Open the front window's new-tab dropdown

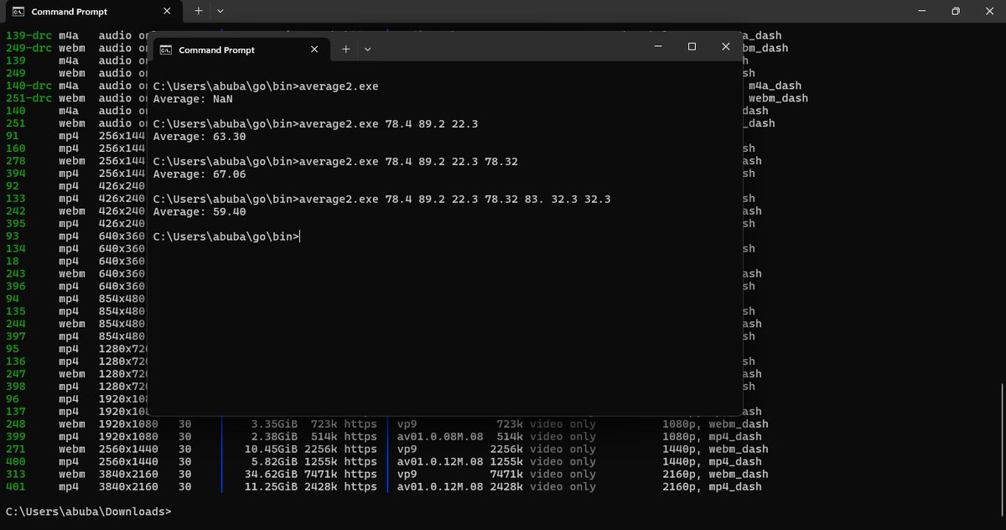(x=367, y=49)
